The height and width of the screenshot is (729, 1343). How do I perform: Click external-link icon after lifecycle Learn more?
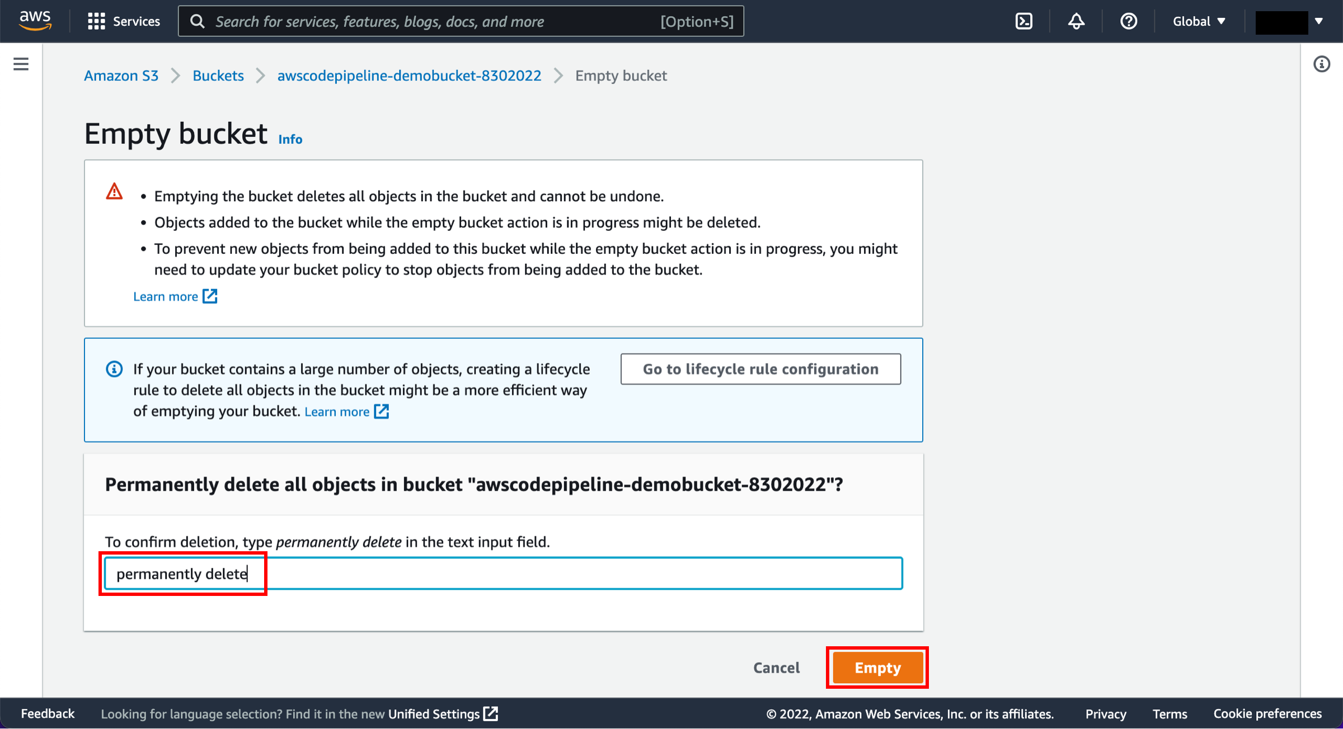click(382, 411)
